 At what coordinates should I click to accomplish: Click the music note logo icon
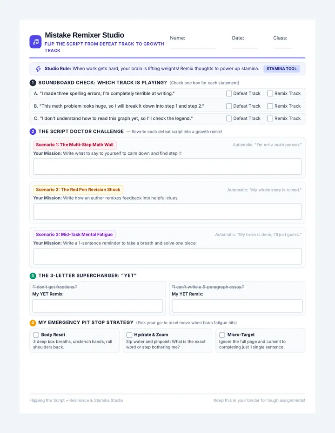(35, 42)
